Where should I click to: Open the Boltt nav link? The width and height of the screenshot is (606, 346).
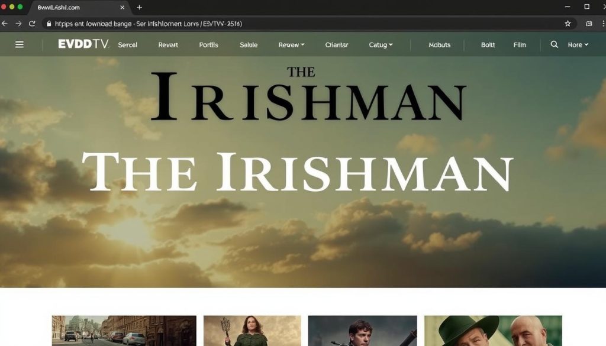tap(488, 45)
